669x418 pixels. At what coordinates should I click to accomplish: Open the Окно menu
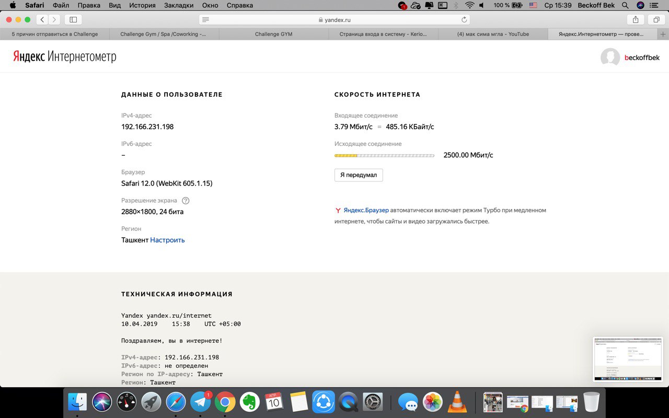point(210,5)
